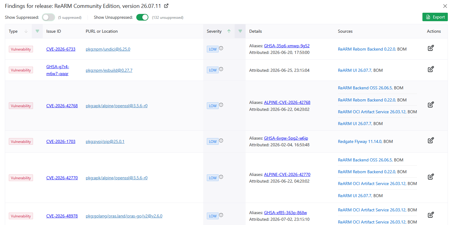The width and height of the screenshot is (453, 225).
Task: Click the Export button
Action: point(435,17)
